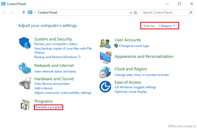Click the Network and Internet globe icon
The width and height of the screenshot is (197, 129).
25,68
